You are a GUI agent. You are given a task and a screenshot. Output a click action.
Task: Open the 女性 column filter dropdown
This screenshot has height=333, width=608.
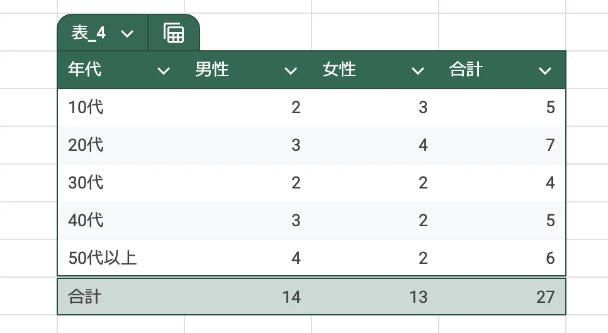click(418, 71)
